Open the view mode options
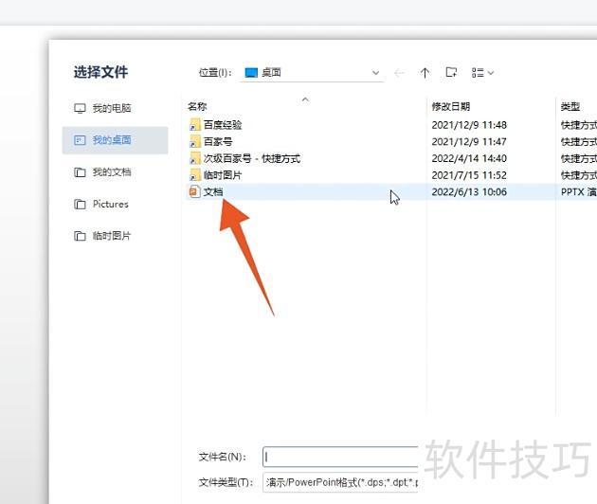This screenshot has height=504, width=597. (482, 72)
